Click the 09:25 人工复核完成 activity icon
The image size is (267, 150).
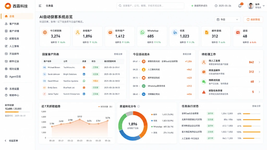pyautogui.click(x=144, y=70)
